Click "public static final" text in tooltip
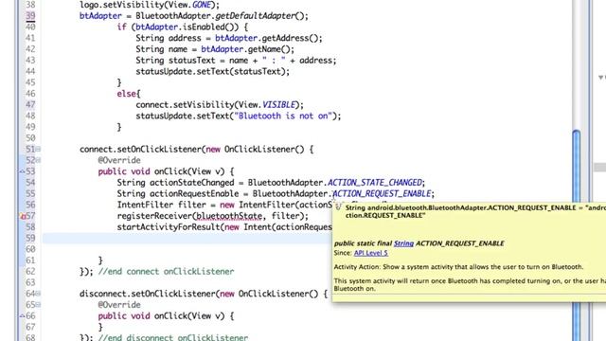606x341 pixels. point(363,243)
